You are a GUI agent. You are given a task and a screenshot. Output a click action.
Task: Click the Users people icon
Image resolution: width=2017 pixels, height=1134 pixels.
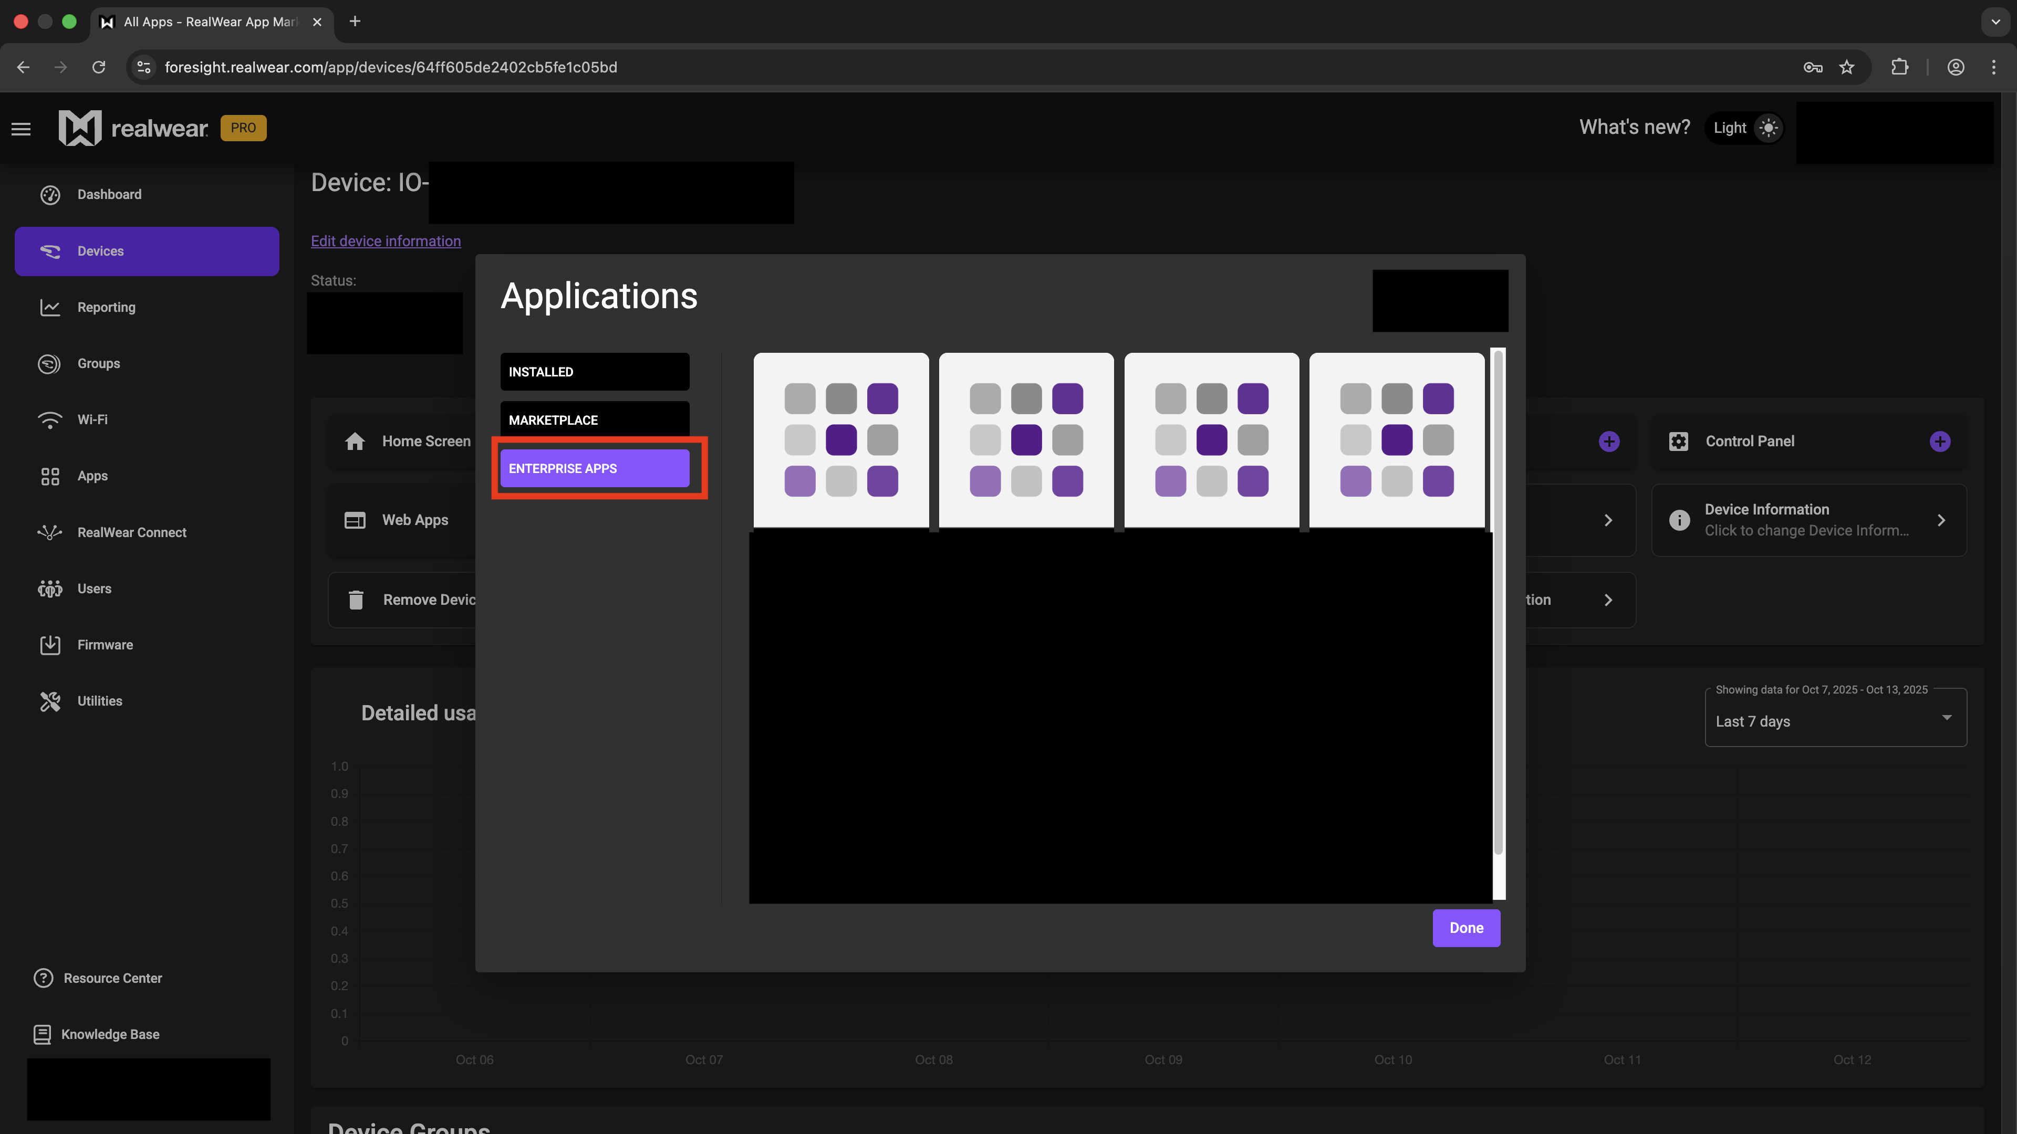click(50, 589)
